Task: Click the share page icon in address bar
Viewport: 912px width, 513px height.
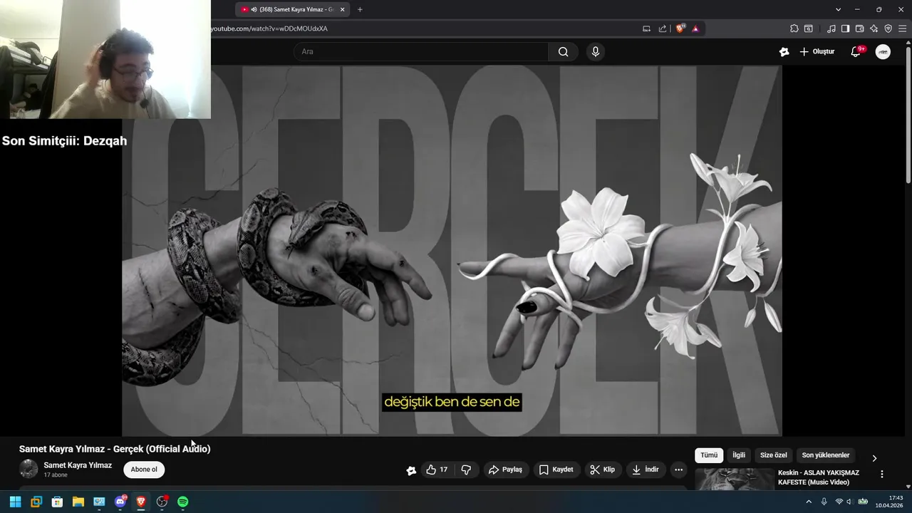Action: click(663, 28)
